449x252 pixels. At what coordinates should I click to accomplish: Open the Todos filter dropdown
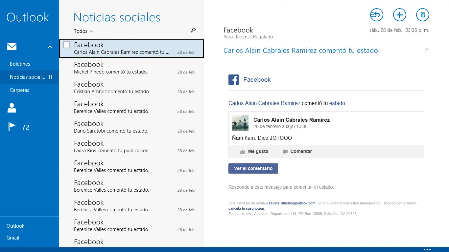[x=83, y=31]
